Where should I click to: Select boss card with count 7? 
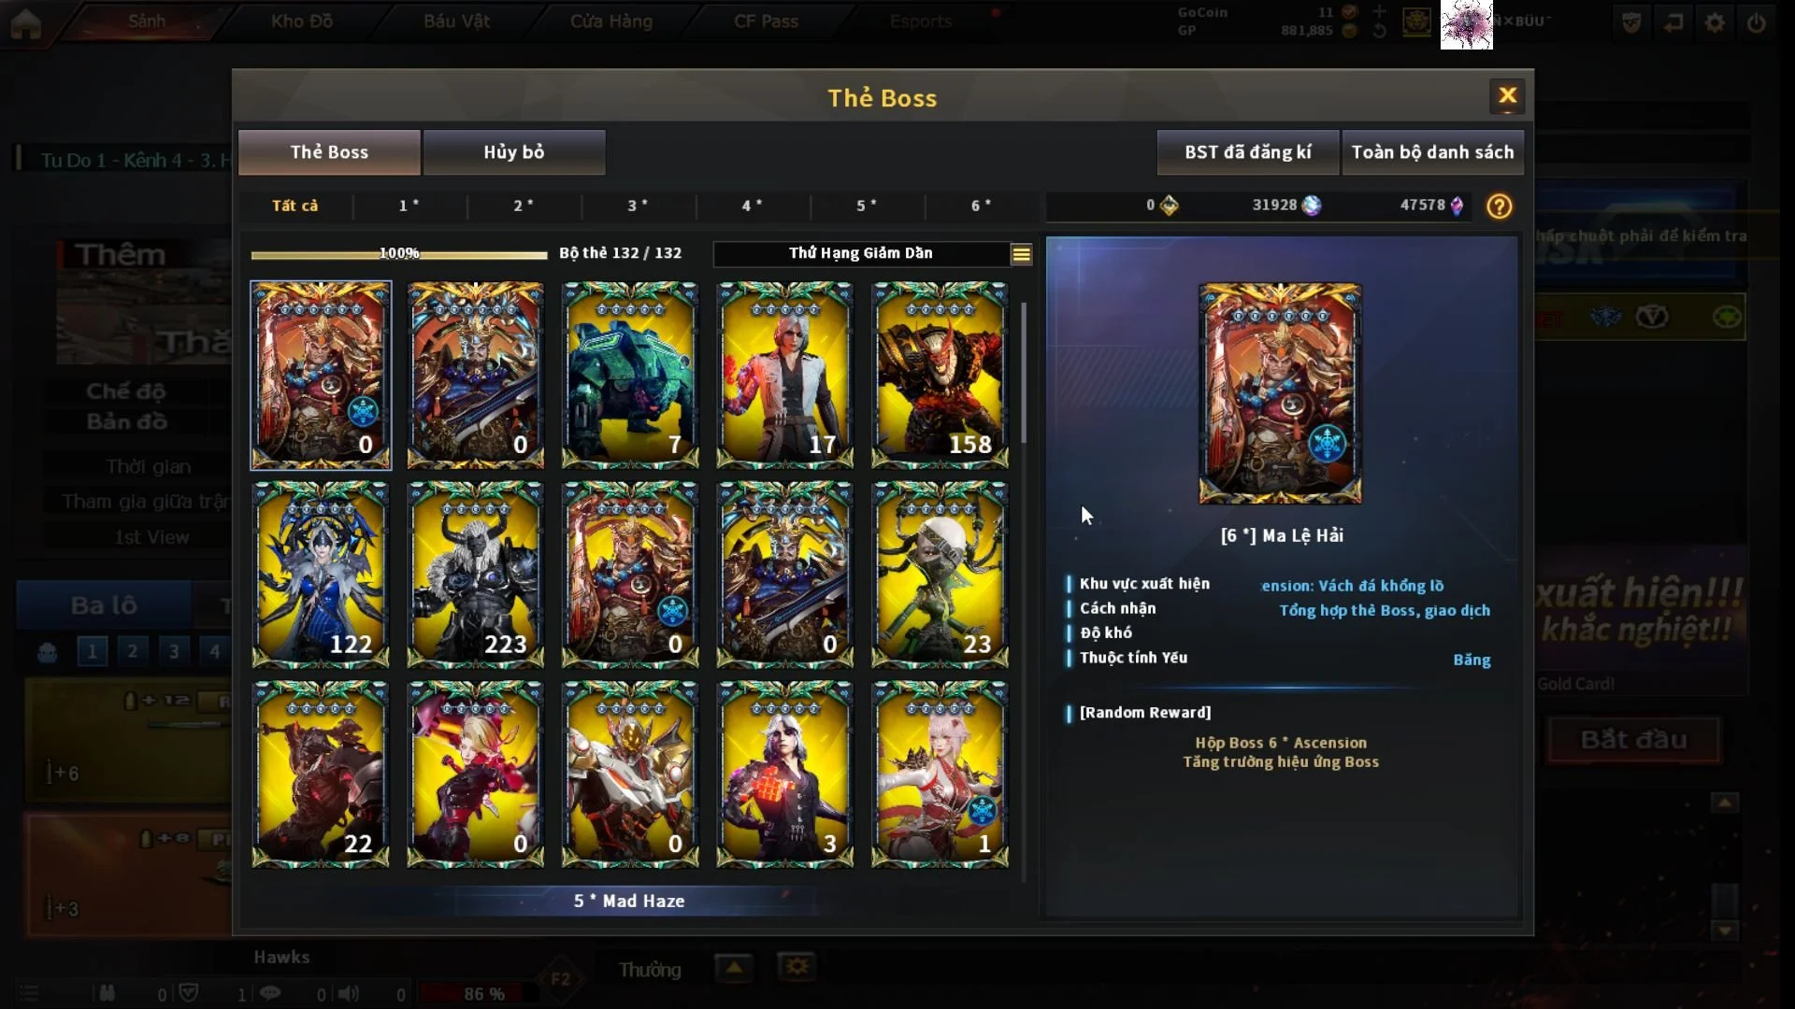click(x=630, y=375)
